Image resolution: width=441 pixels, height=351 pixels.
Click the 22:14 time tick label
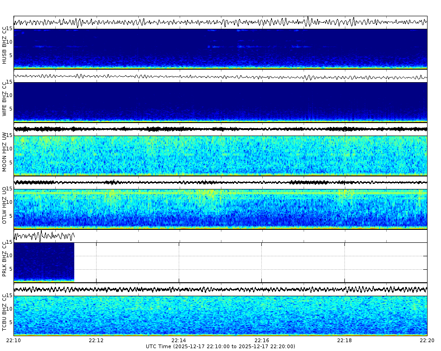point(179,340)
